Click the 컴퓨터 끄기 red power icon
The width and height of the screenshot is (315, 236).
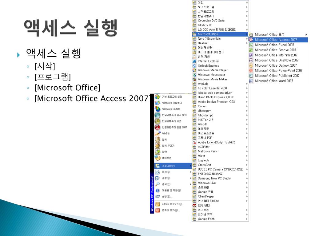coord(157,210)
